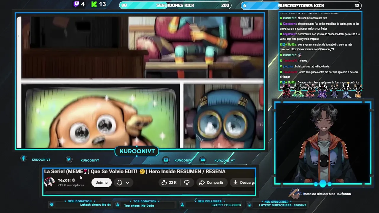Click the New Subscriber crown icon

(x=249, y=205)
